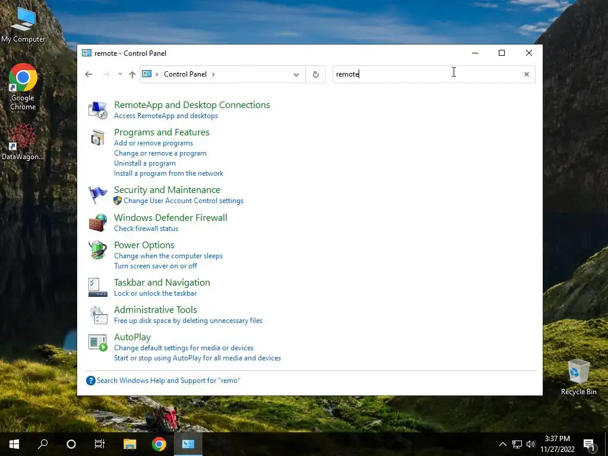Show hidden tray icons chevron

[502, 444]
